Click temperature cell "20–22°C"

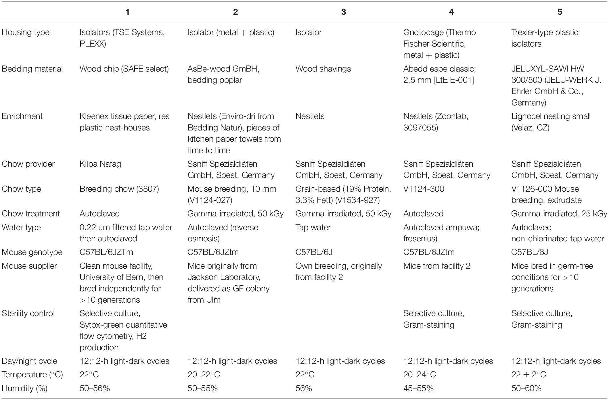coord(204,375)
